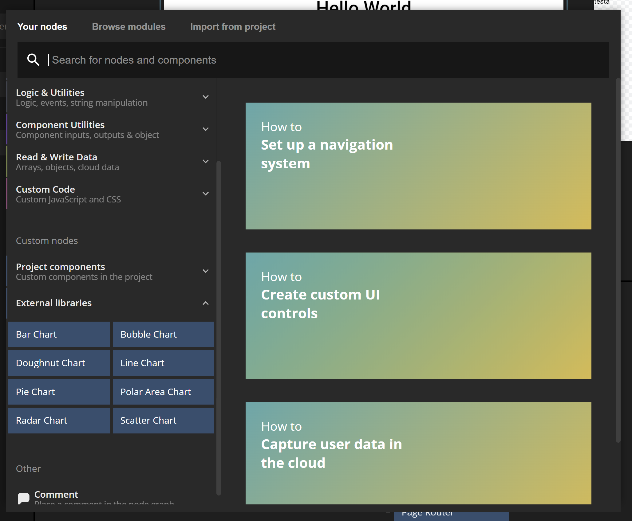Screen dimensions: 632x521
Task: Collapse the External libraries section
Action: [205, 303]
